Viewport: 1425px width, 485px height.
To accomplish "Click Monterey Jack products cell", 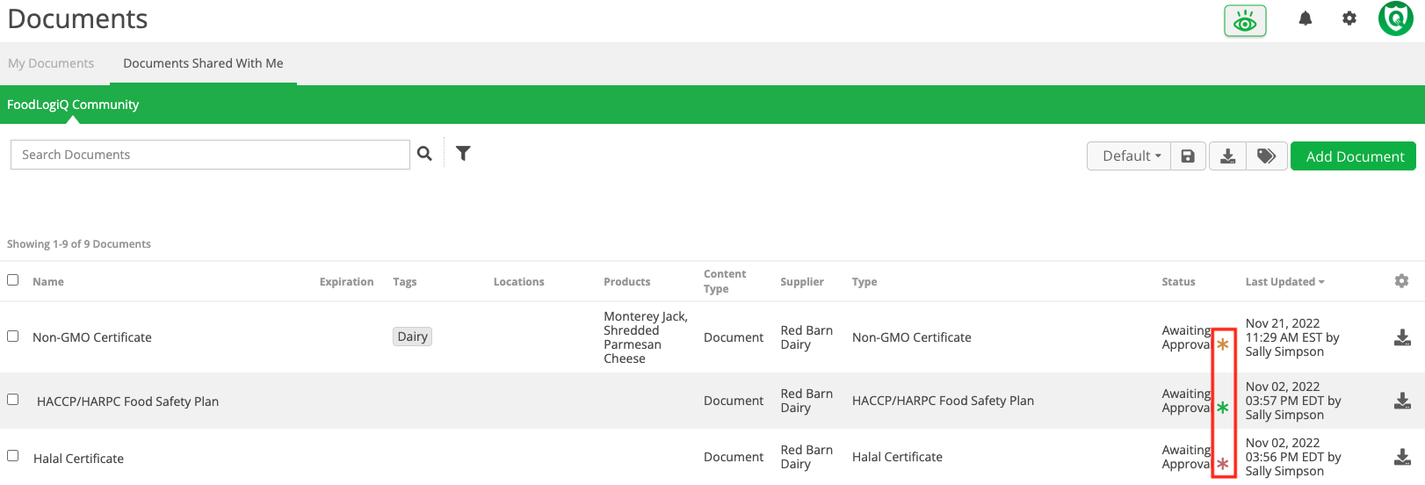I will [646, 337].
